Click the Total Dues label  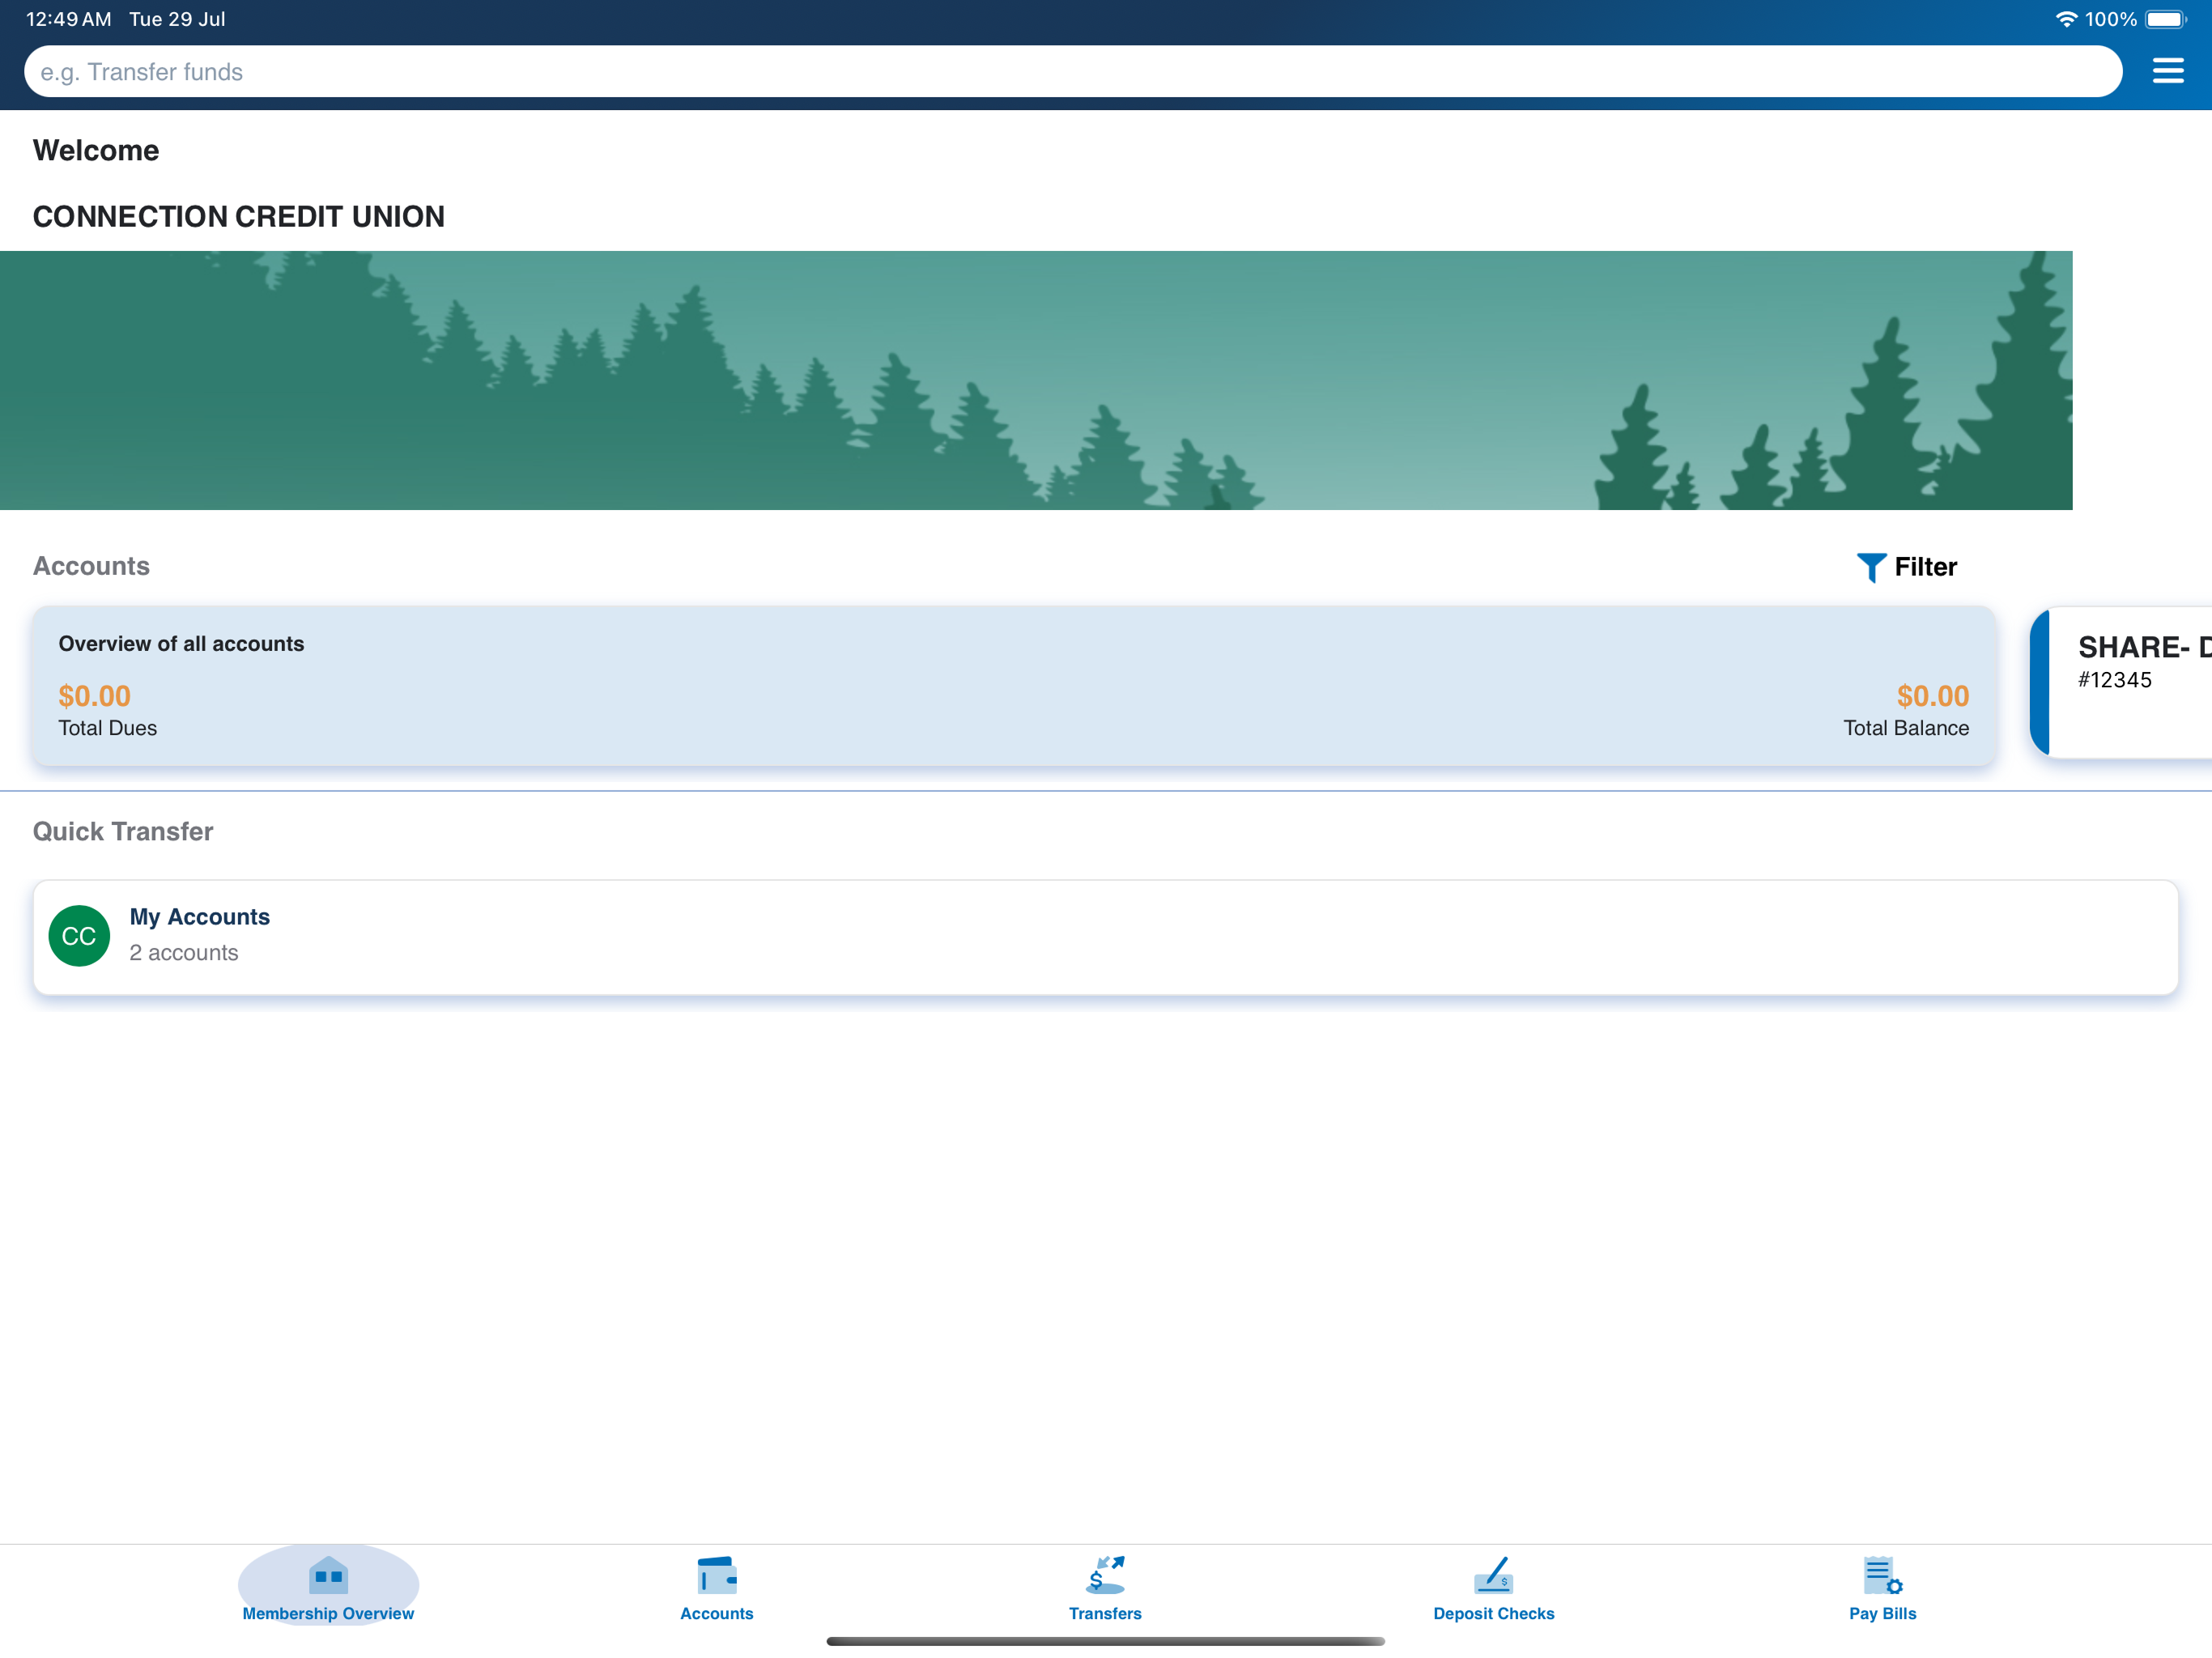(107, 728)
